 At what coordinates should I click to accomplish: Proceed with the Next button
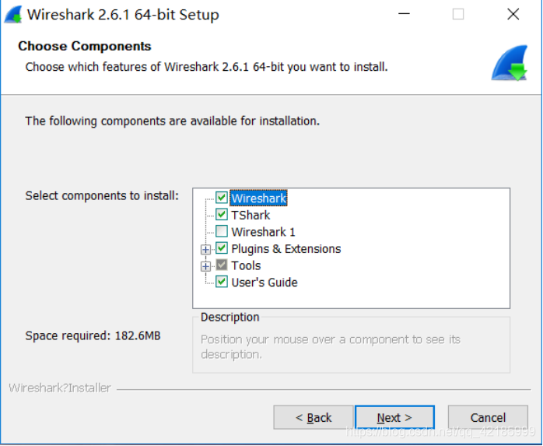[x=394, y=418]
